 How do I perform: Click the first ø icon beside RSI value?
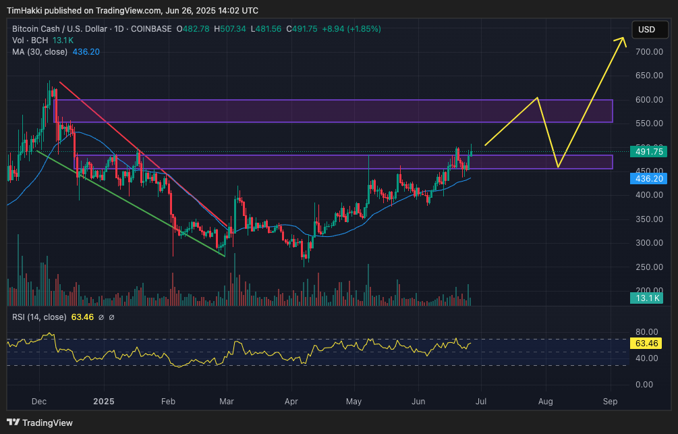coord(101,317)
